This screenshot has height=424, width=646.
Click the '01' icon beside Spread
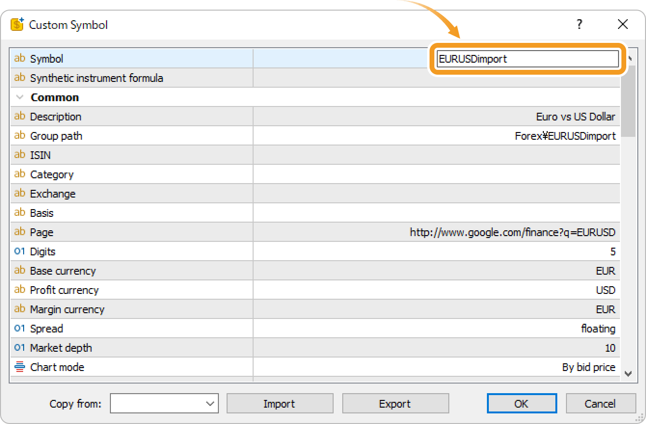point(20,328)
